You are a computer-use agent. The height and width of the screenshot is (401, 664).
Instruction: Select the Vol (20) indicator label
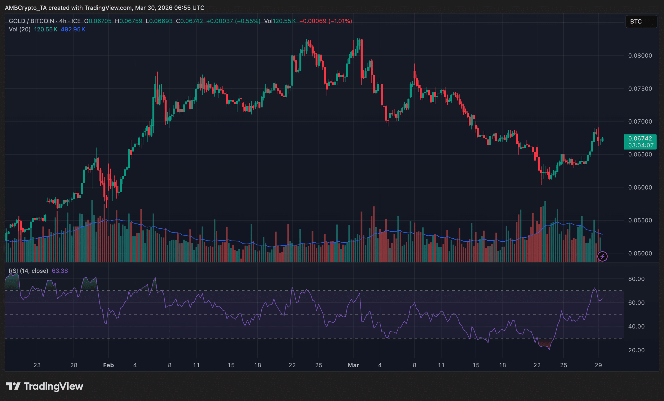(x=19, y=29)
